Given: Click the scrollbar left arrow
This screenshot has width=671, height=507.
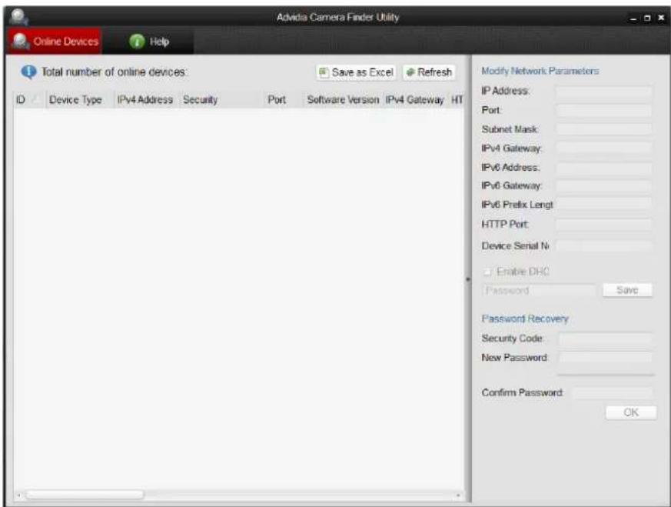Looking at the screenshot, I should tap(18, 495).
